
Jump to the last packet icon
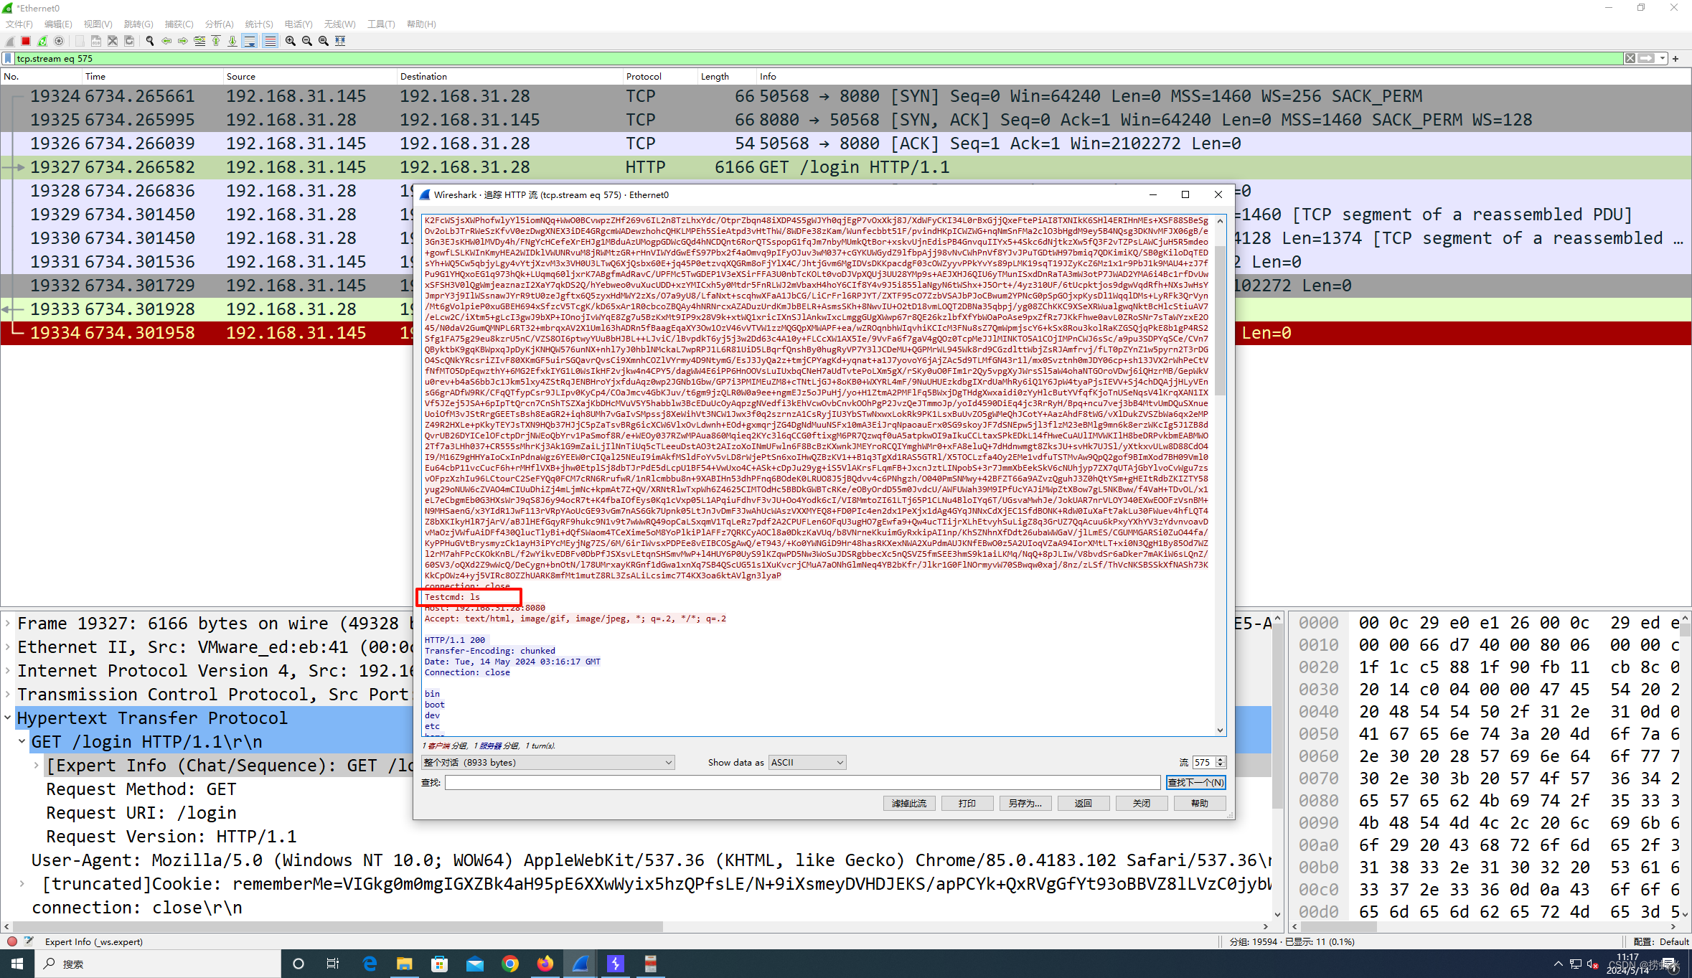point(232,41)
